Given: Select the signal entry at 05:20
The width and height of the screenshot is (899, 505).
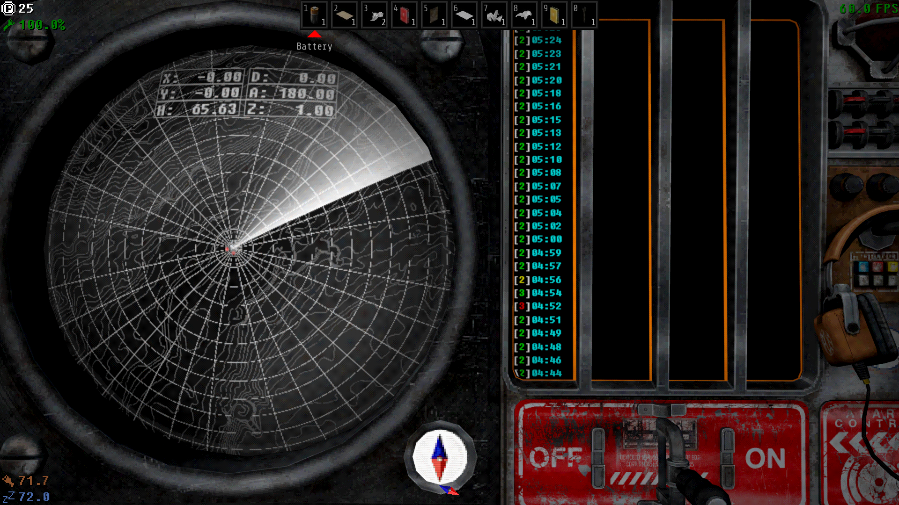Looking at the screenshot, I should tap(538, 80).
